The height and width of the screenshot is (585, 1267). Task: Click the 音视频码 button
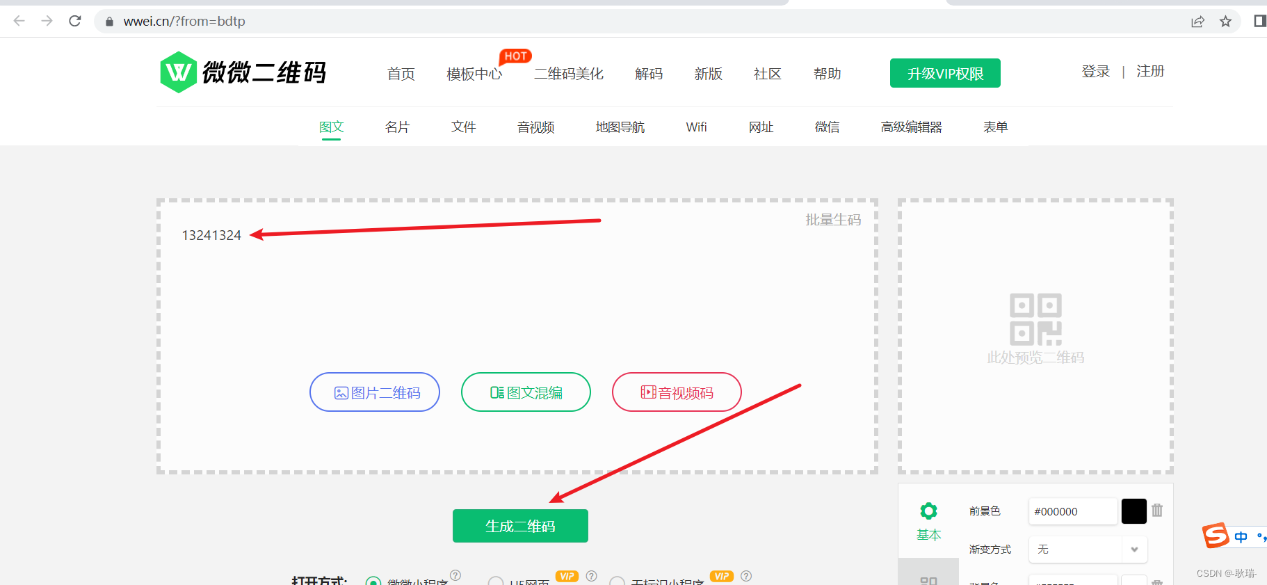[677, 392]
